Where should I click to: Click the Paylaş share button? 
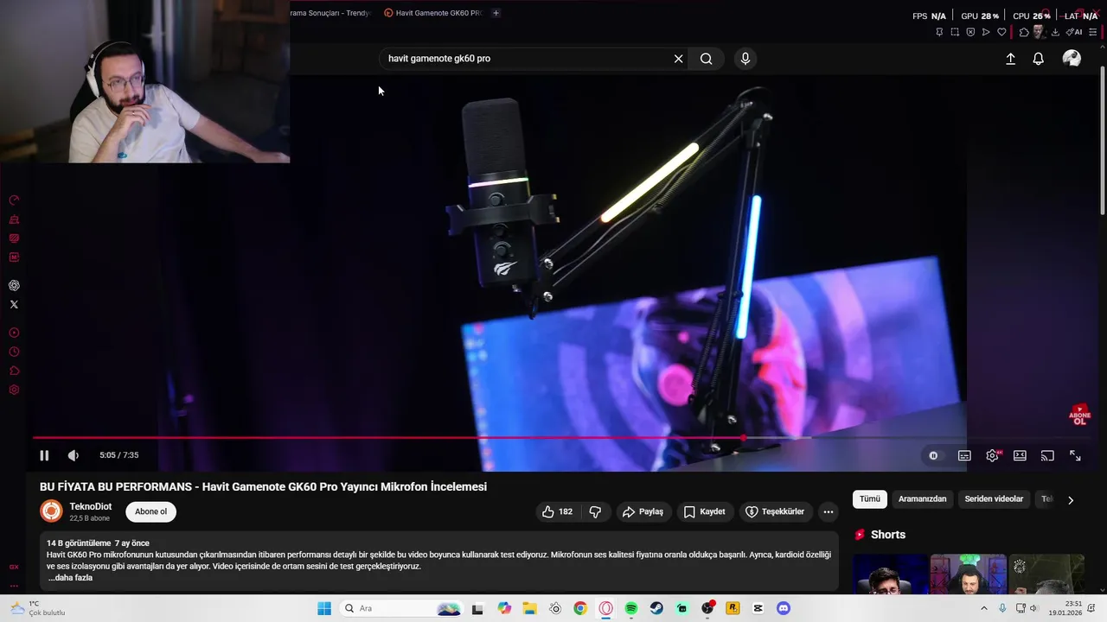coord(643,511)
